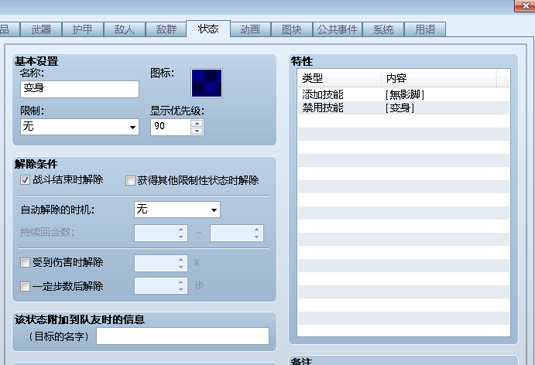Click the [無影脚] content cell

(405, 95)
